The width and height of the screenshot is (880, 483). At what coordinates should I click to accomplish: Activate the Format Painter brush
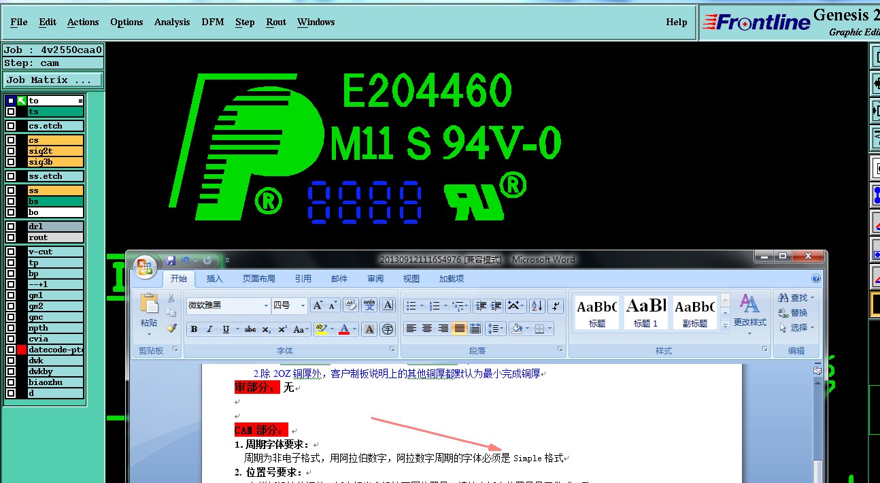coord(171,328)
